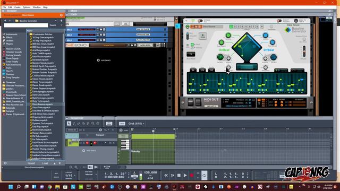Open the Options menu
340x191 pixels.
(27, 7)
